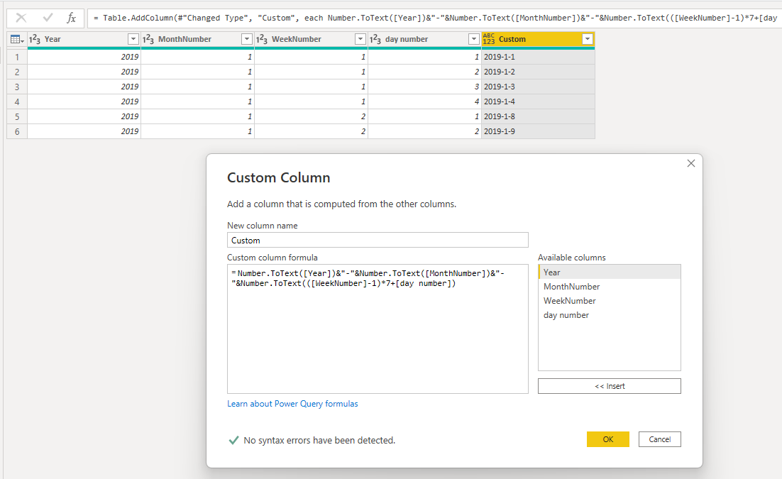Click 'No syntax errors have been detected' message

point(319,440)
